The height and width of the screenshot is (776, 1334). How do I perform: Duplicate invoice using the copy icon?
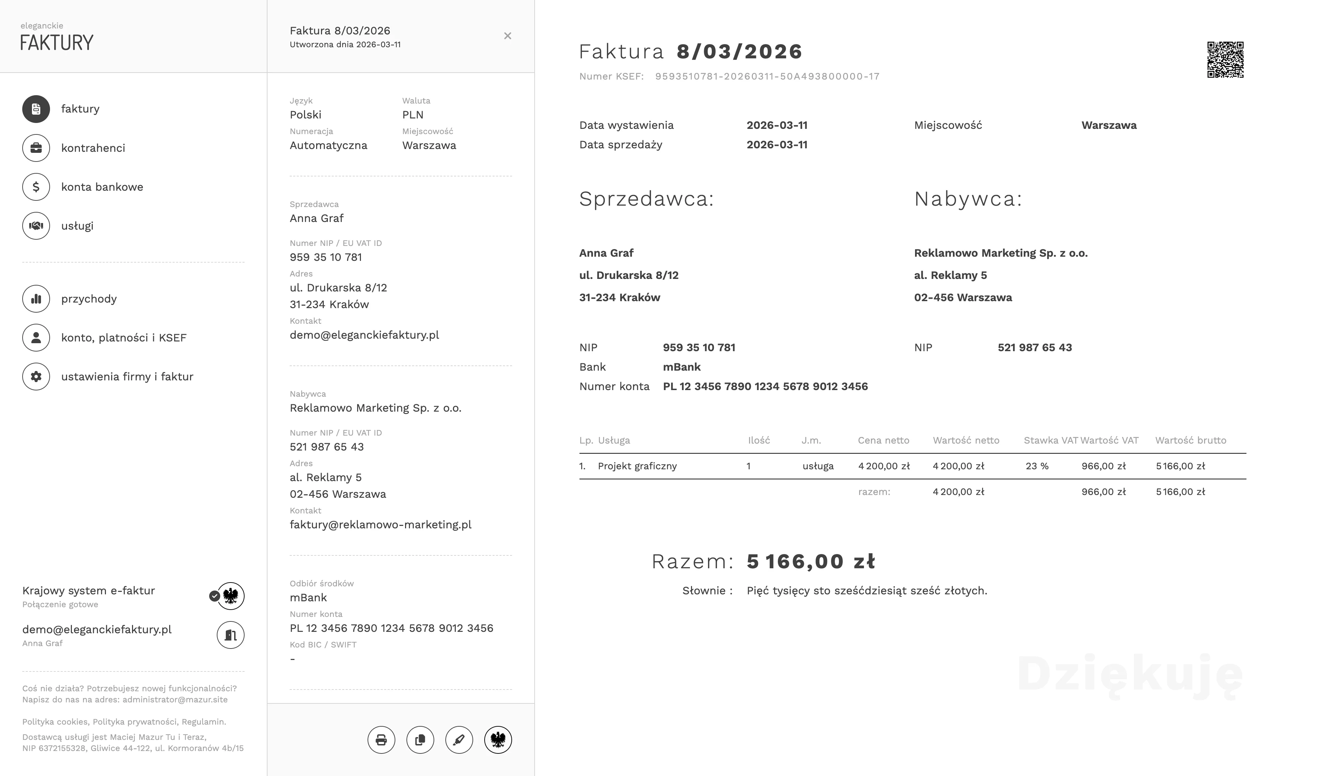pyautogui.click(x=420, y=740)
